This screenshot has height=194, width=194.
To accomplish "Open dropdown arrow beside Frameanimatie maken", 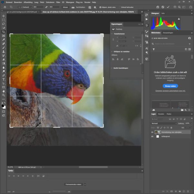I will (85, 184).
